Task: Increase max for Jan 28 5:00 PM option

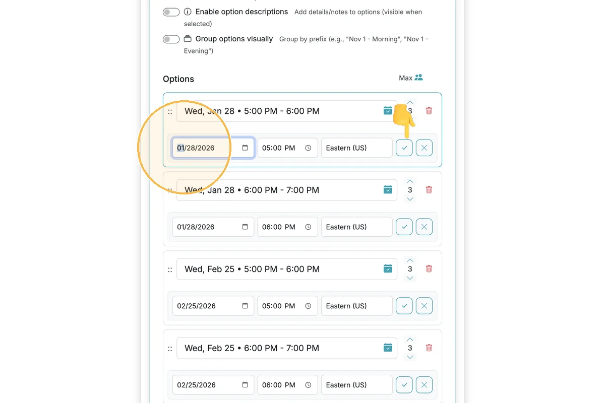Action: point(410,102)
